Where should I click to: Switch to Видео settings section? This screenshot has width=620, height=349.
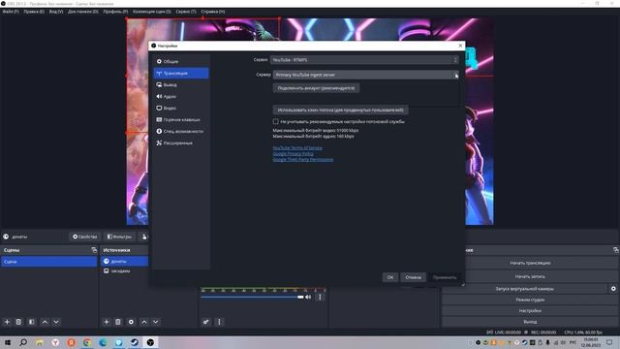pyautogui.click(x=181, y=108)
